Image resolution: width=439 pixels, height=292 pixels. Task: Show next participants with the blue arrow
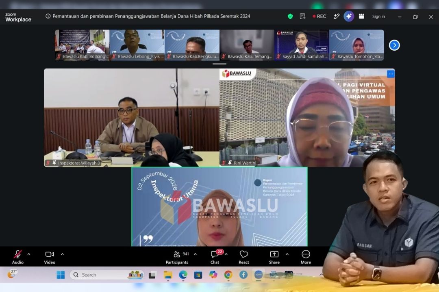pyautogui.click(x=394, y=45)
